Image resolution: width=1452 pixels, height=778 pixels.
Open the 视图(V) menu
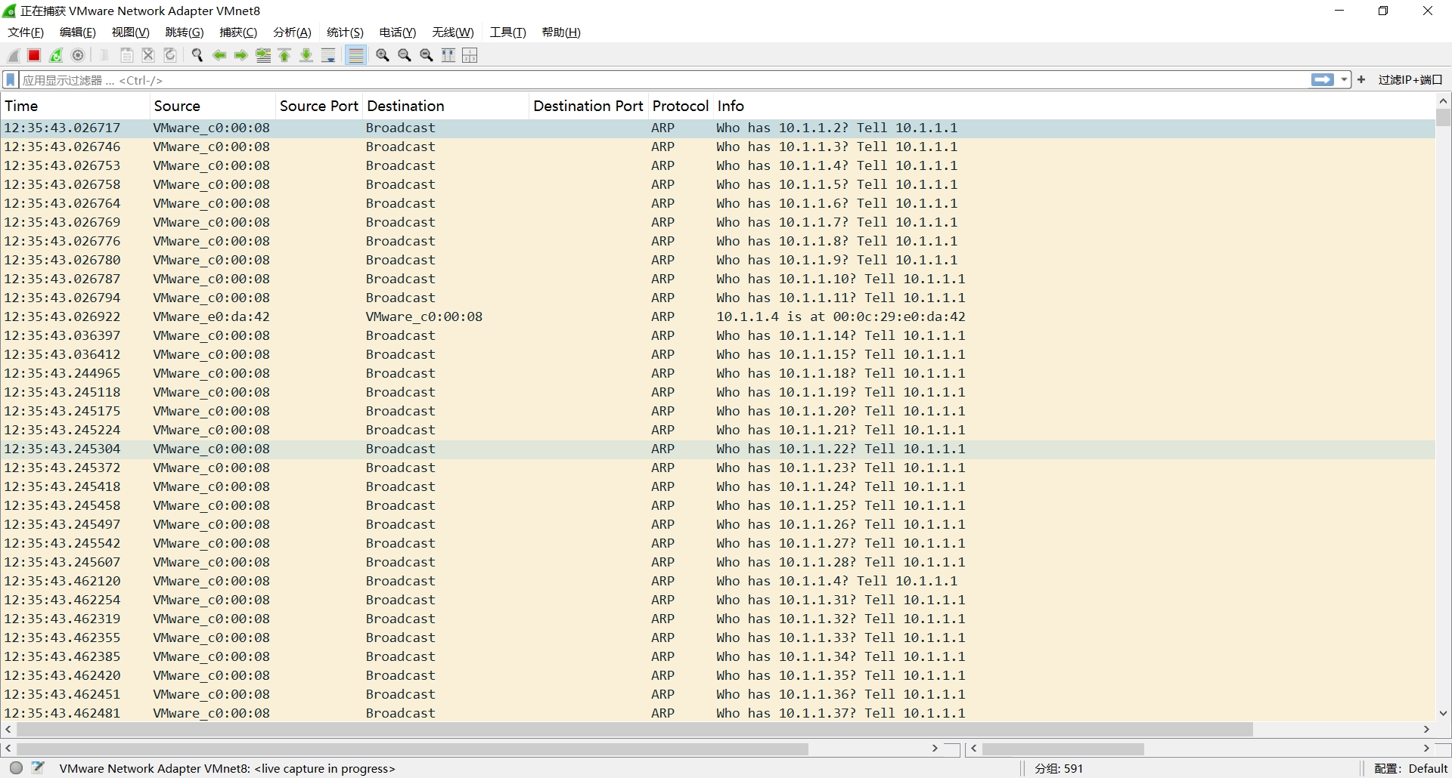click(131, 32)
